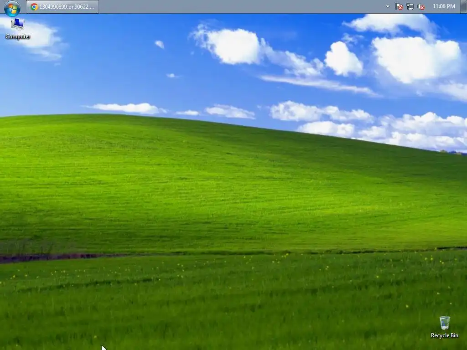The image size is (467, 350).
Task: Select the Recycle Bin desktop icon
Action: [444, 327]
